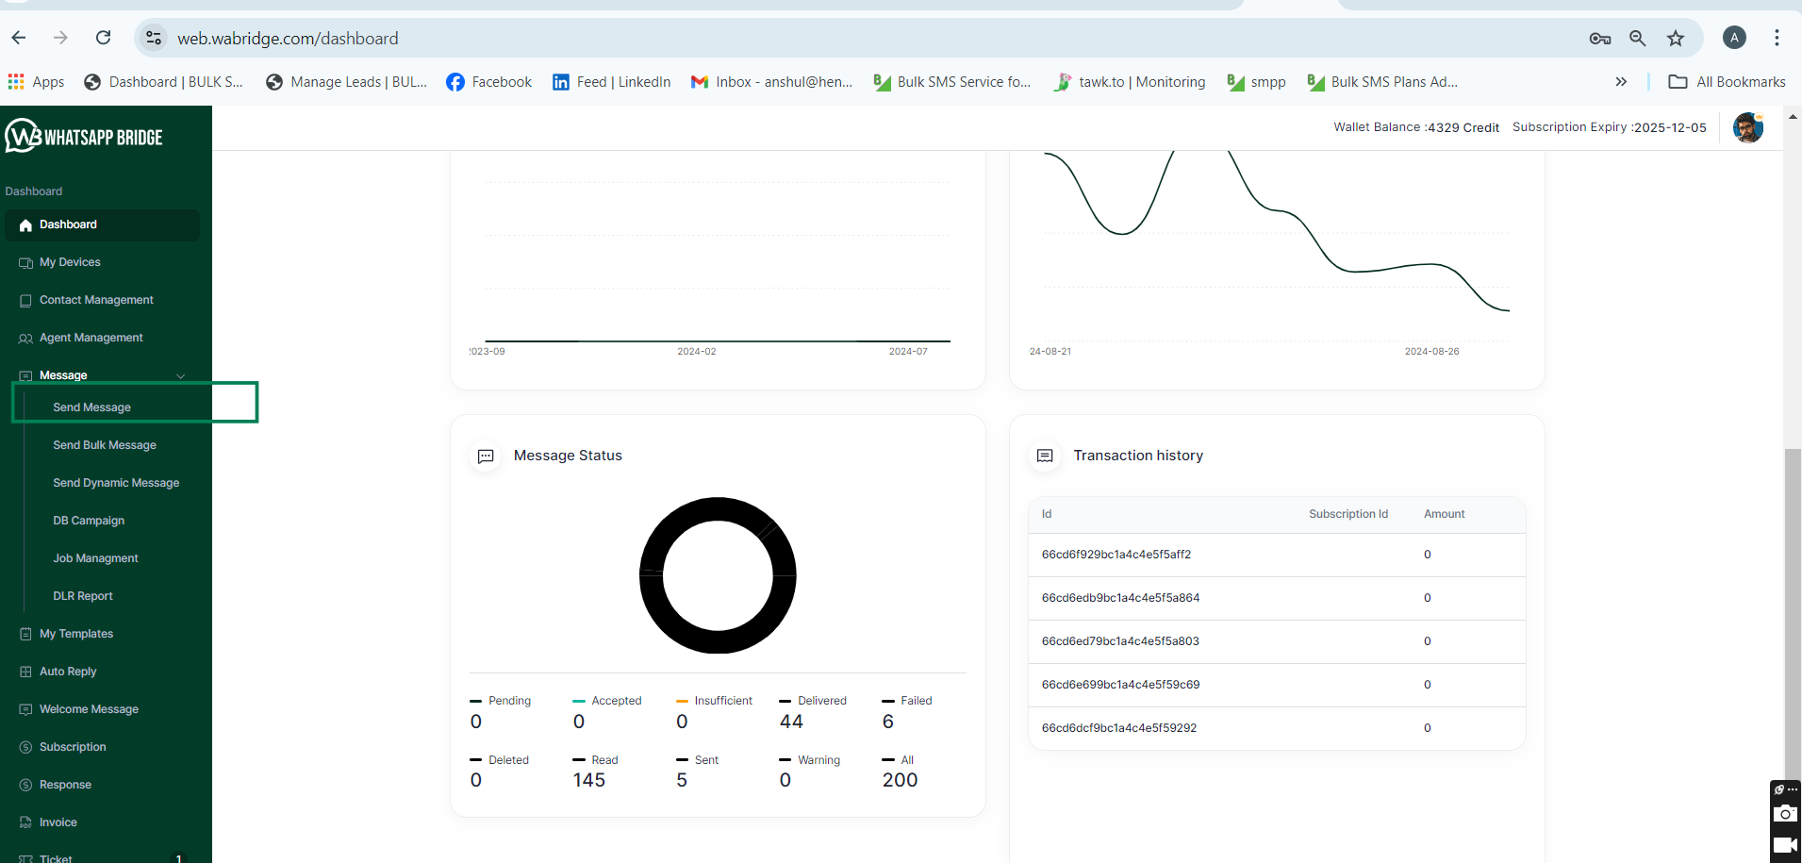Click the Response icon
This screenshot has width=1802, height=863.
coord(25,785)
